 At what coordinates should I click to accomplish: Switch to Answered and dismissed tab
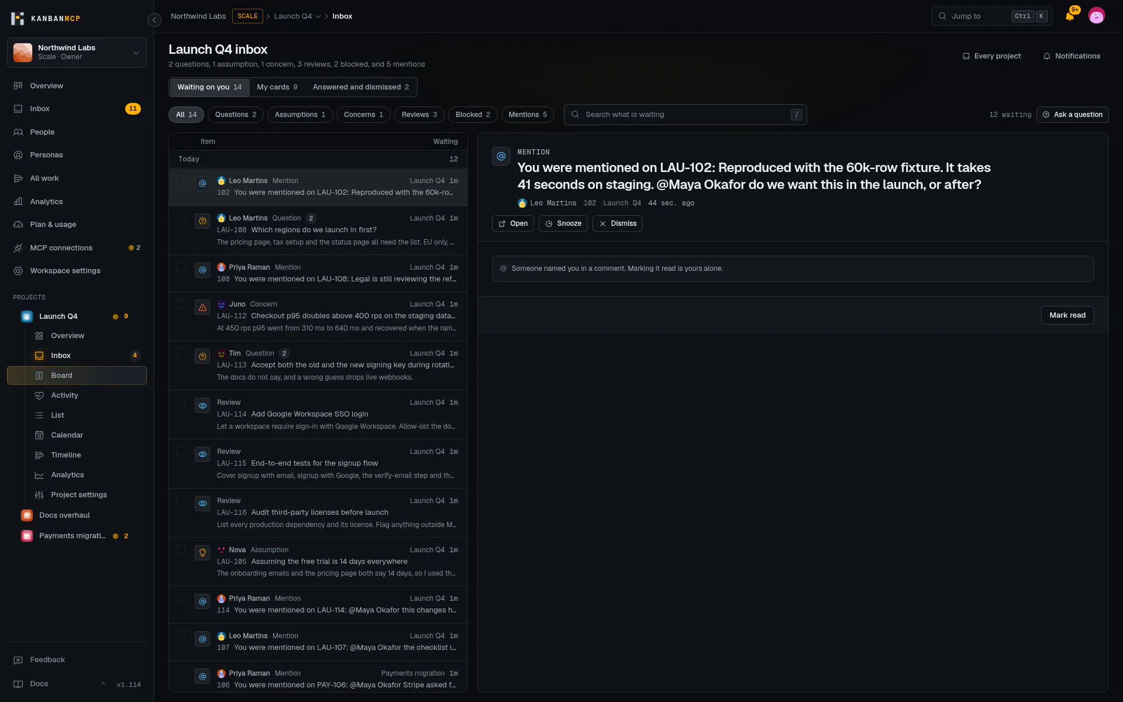pos(361,87)
